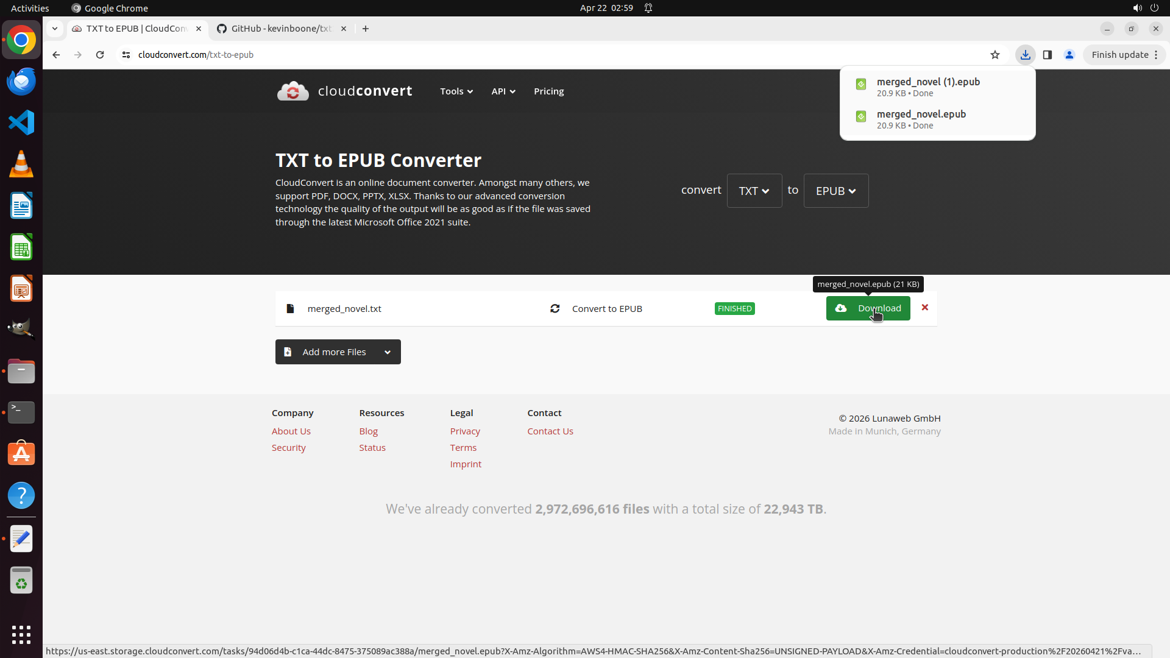Image resolution: width=1170 pixels, height=658 pixels.
Task: Open VLC from the dock
Action: 21,164
